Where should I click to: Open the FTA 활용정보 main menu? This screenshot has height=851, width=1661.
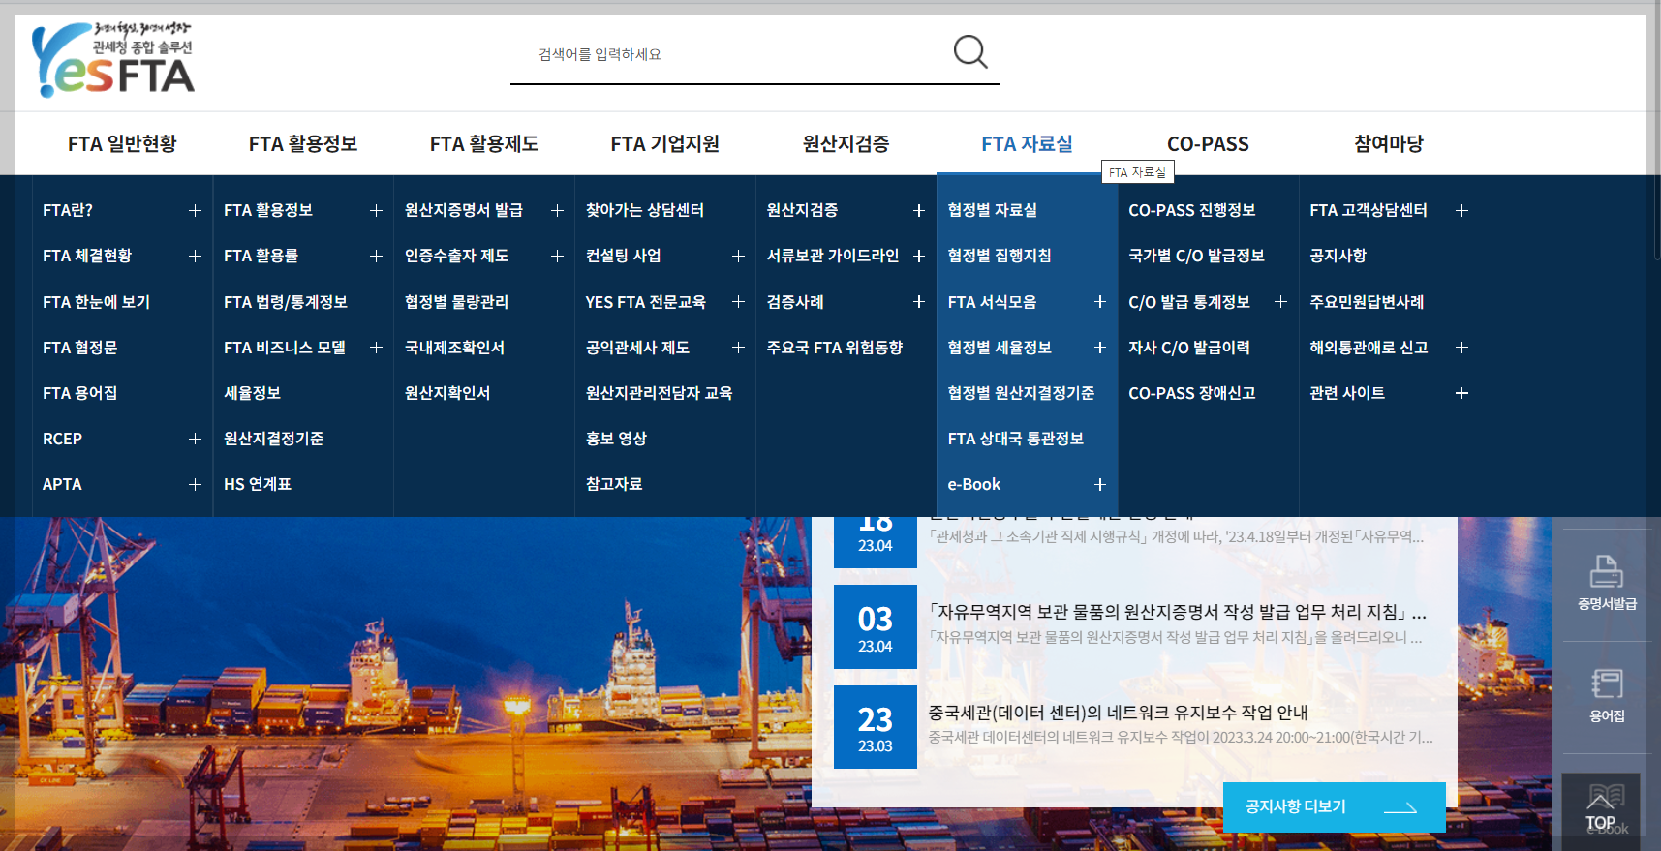click(x=303, y=143)
